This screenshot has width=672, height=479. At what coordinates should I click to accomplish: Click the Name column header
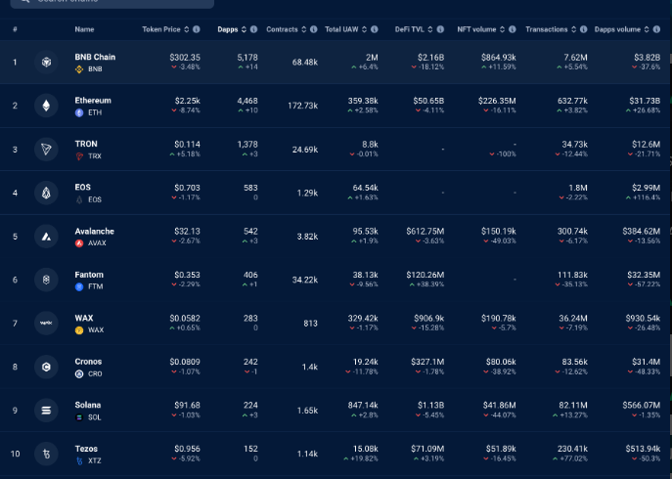(x=84, y=29)
